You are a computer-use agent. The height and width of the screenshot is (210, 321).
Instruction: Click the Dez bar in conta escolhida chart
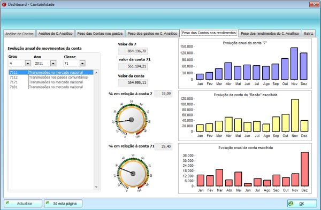[304, 169]
